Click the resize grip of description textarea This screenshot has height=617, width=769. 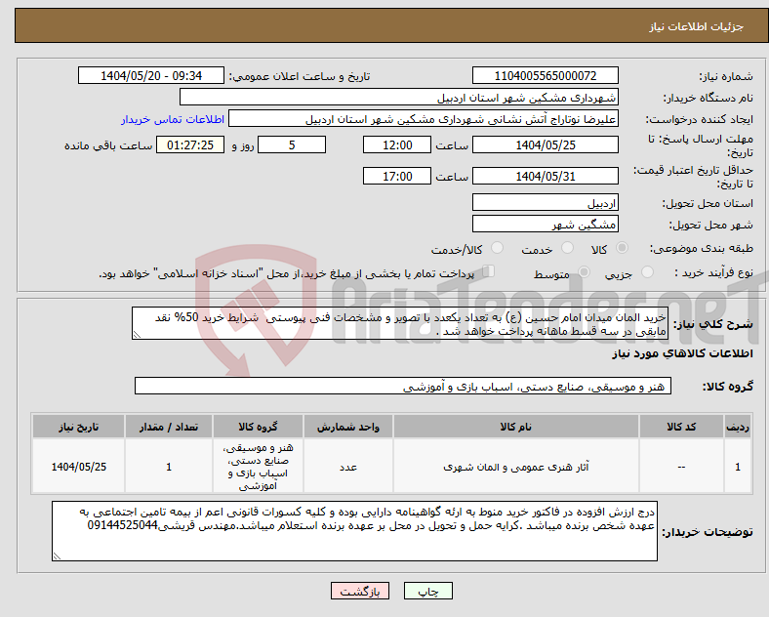(x=137, y=335)
